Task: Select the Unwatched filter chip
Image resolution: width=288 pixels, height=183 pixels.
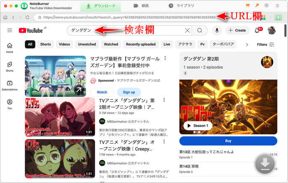Action: tap(87, 44)
